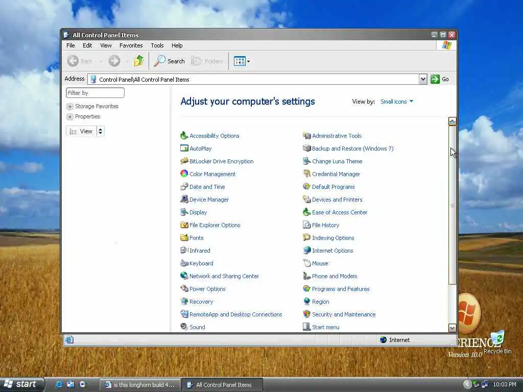Open the Back button history dropdown arrow
The height and width of the screenshot is (392, 523).
click(x=101, y=61)
